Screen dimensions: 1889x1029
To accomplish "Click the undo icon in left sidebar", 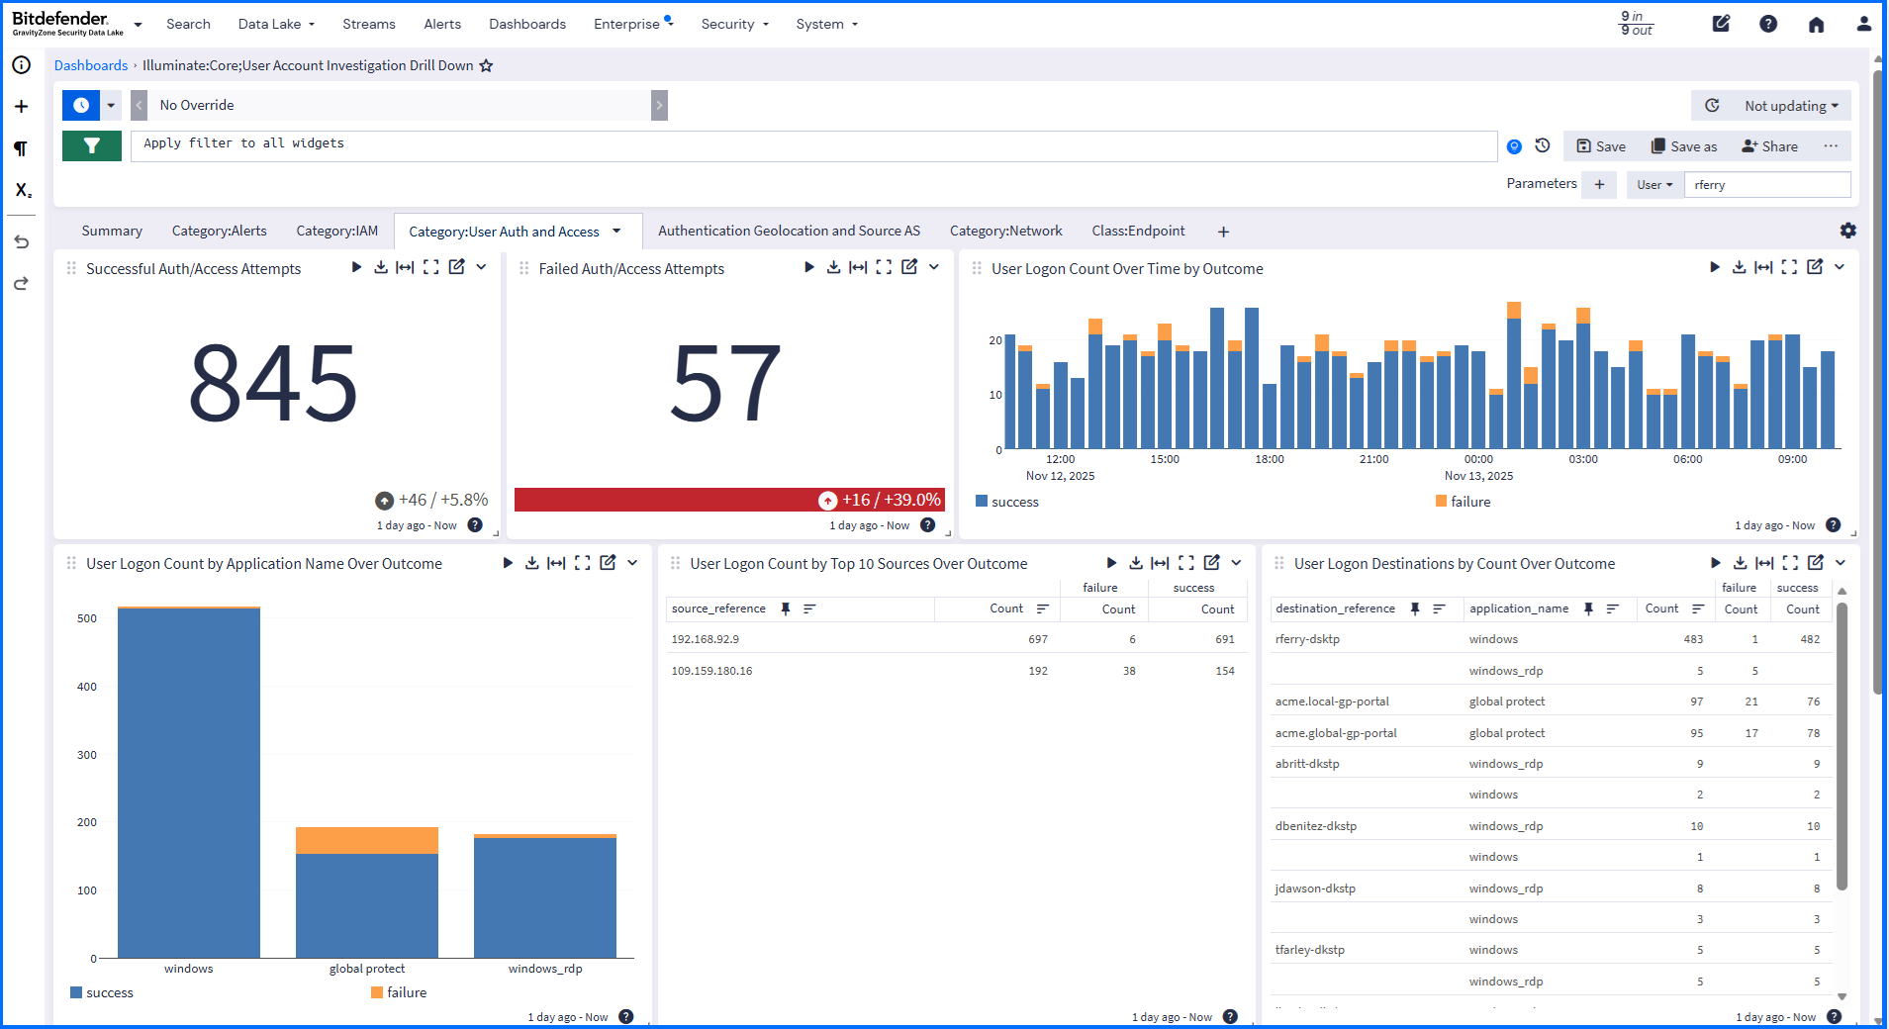I will click(21, 241).
